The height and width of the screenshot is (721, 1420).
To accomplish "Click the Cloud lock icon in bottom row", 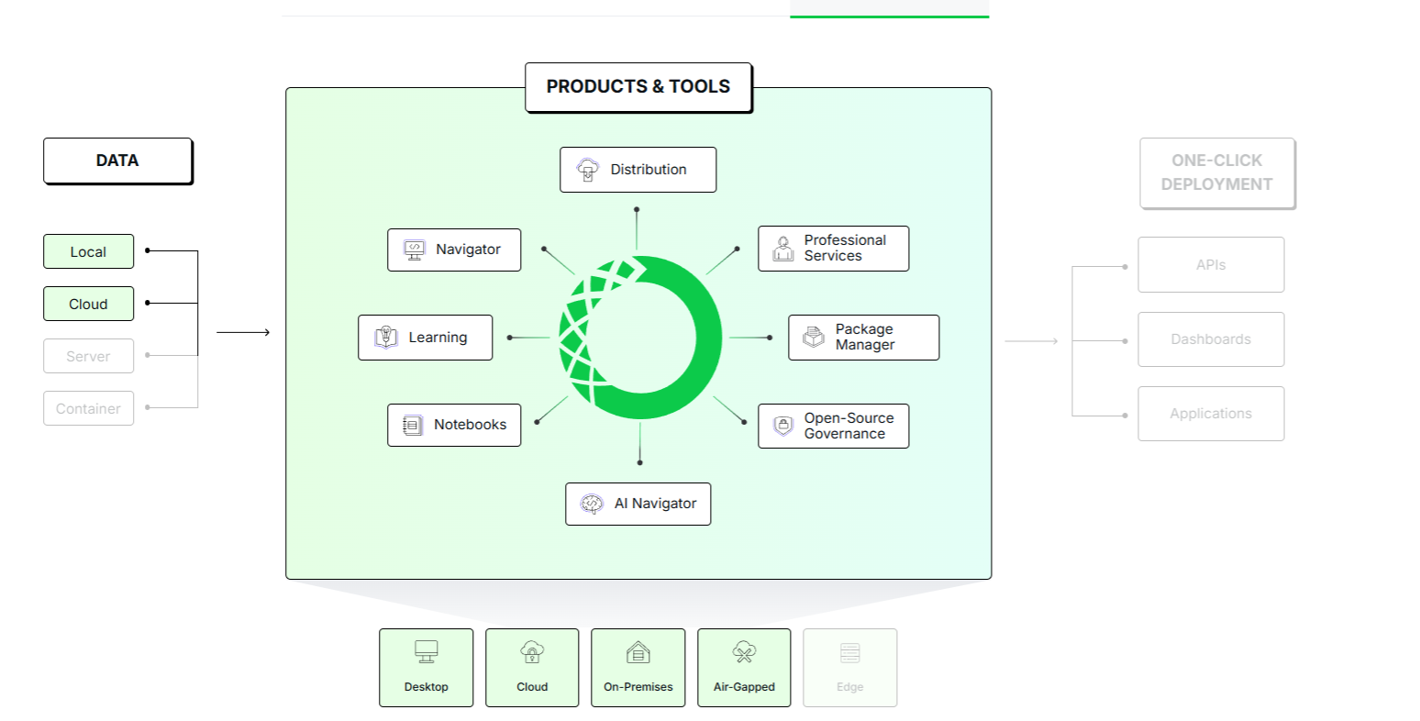I will 532,652.
